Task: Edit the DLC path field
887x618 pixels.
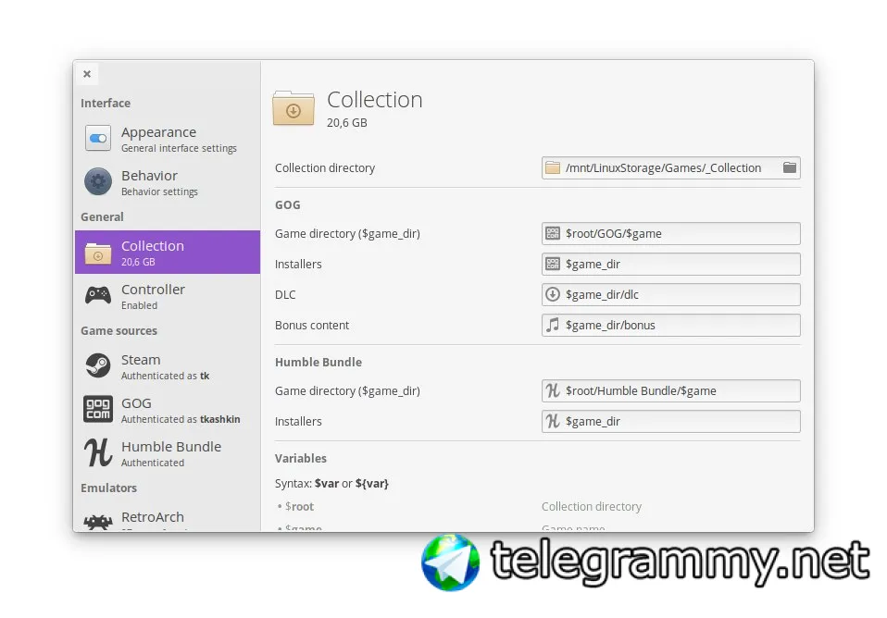Action: (x=670, y=294)
